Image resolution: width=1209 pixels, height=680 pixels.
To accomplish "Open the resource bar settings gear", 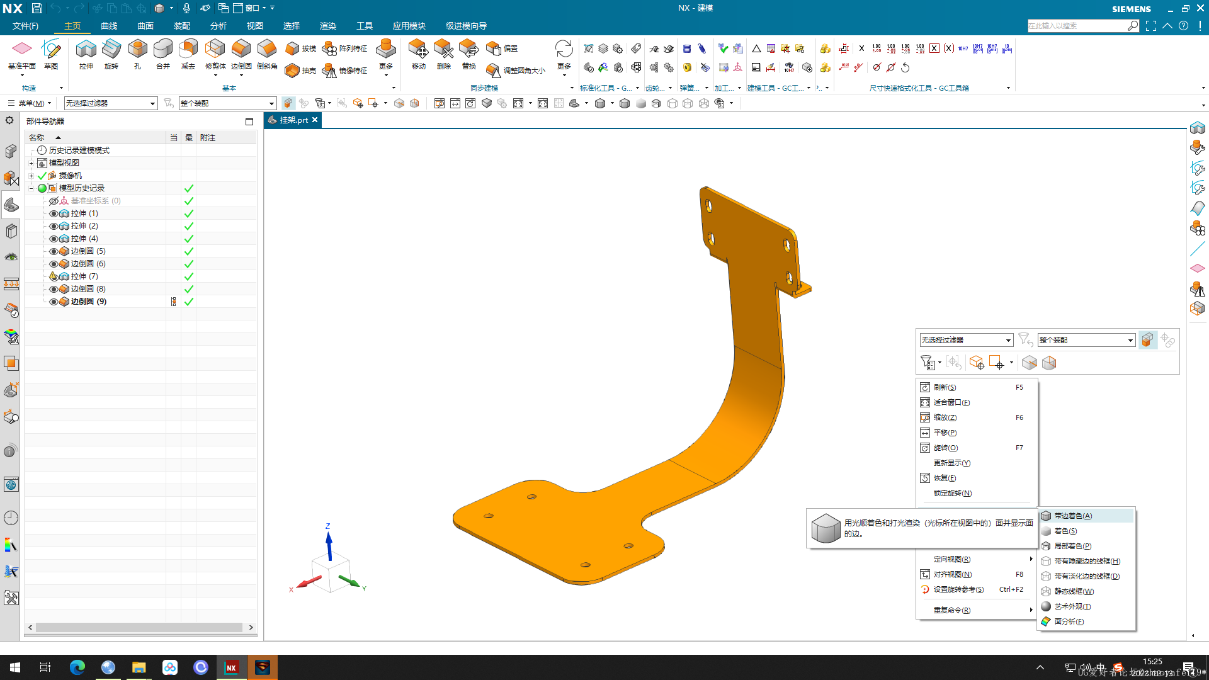I will 9,120.
